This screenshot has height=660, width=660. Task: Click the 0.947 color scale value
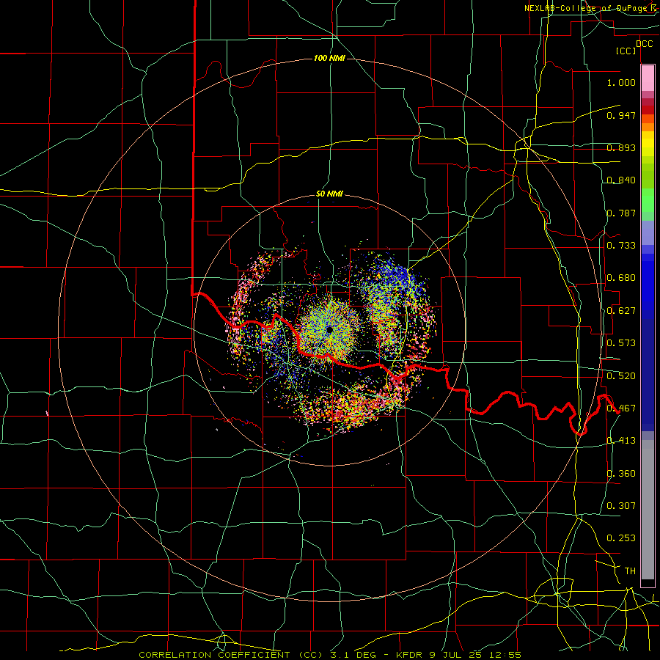point(621,115)
